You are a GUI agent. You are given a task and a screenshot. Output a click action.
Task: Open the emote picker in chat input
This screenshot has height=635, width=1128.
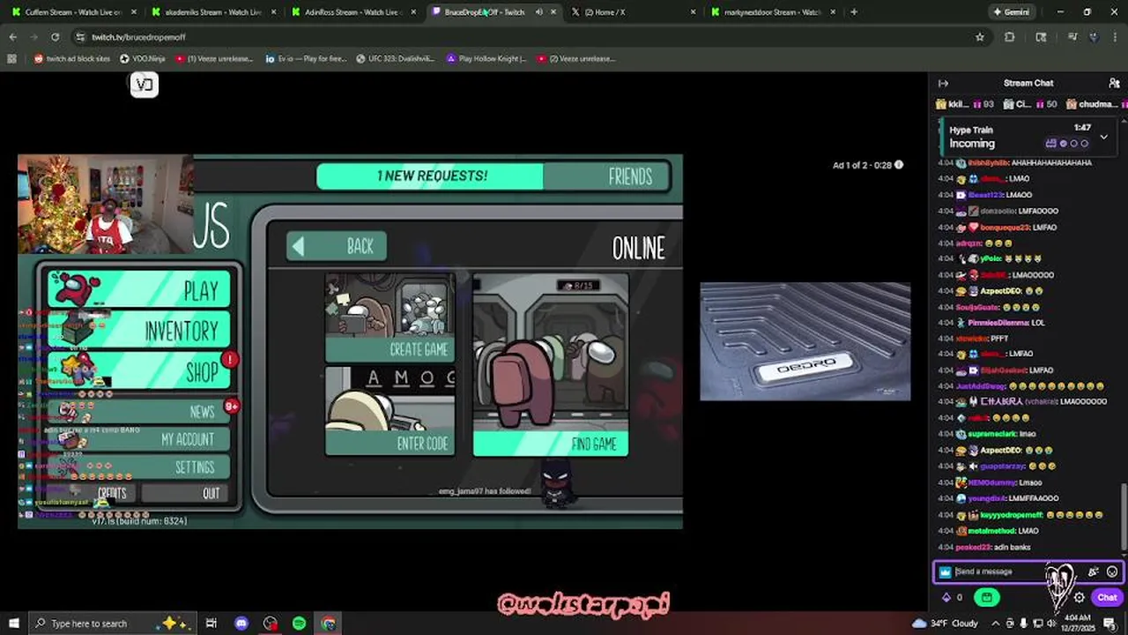(1112, 571)
